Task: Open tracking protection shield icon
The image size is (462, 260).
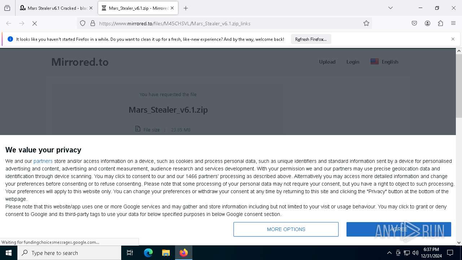Action: click(83, 23)
